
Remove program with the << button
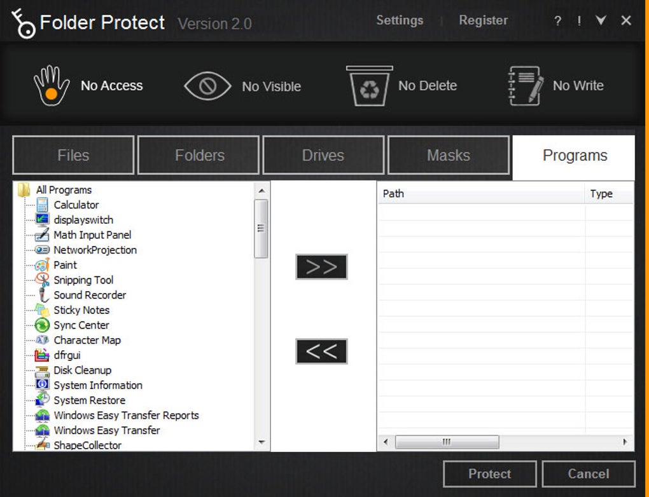(321, 351)
